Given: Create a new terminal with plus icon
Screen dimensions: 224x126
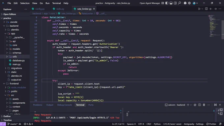Looking at the screenshot, I should click(188, 105).
